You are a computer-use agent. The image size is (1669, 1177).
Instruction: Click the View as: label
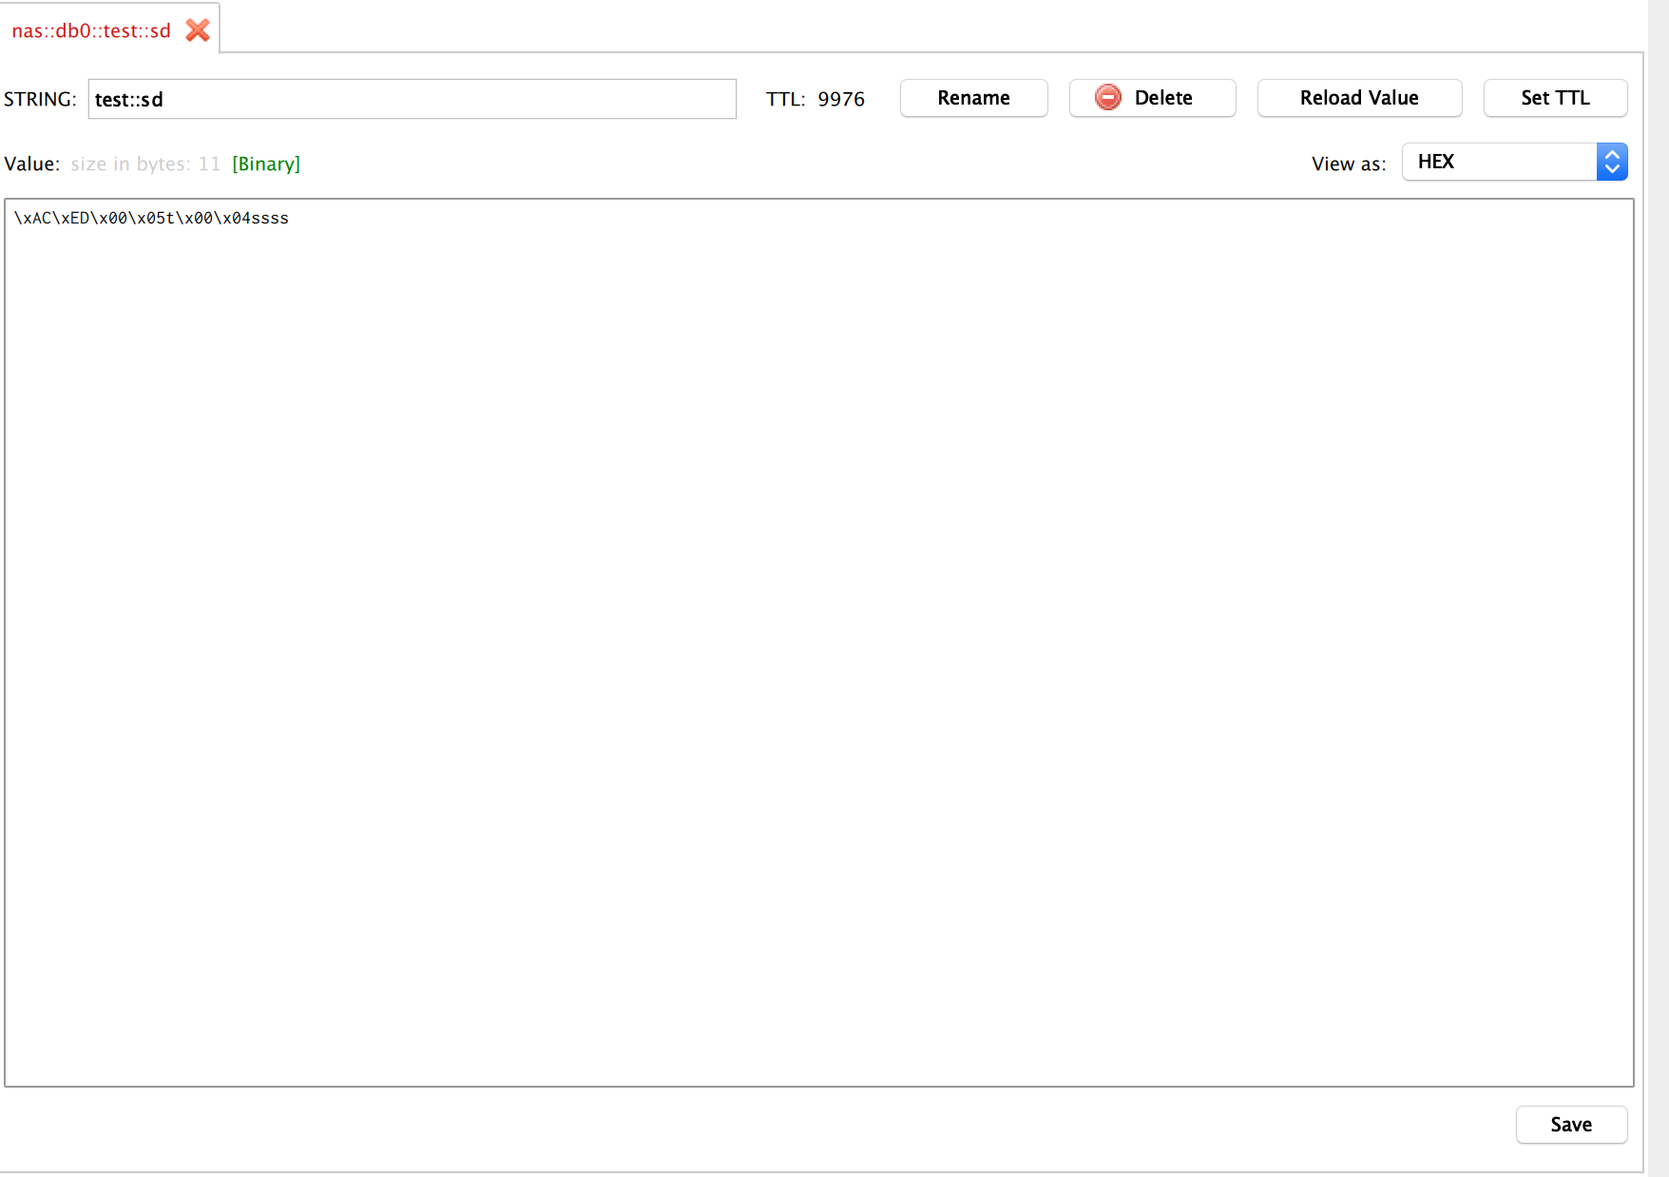[1348, 164]
